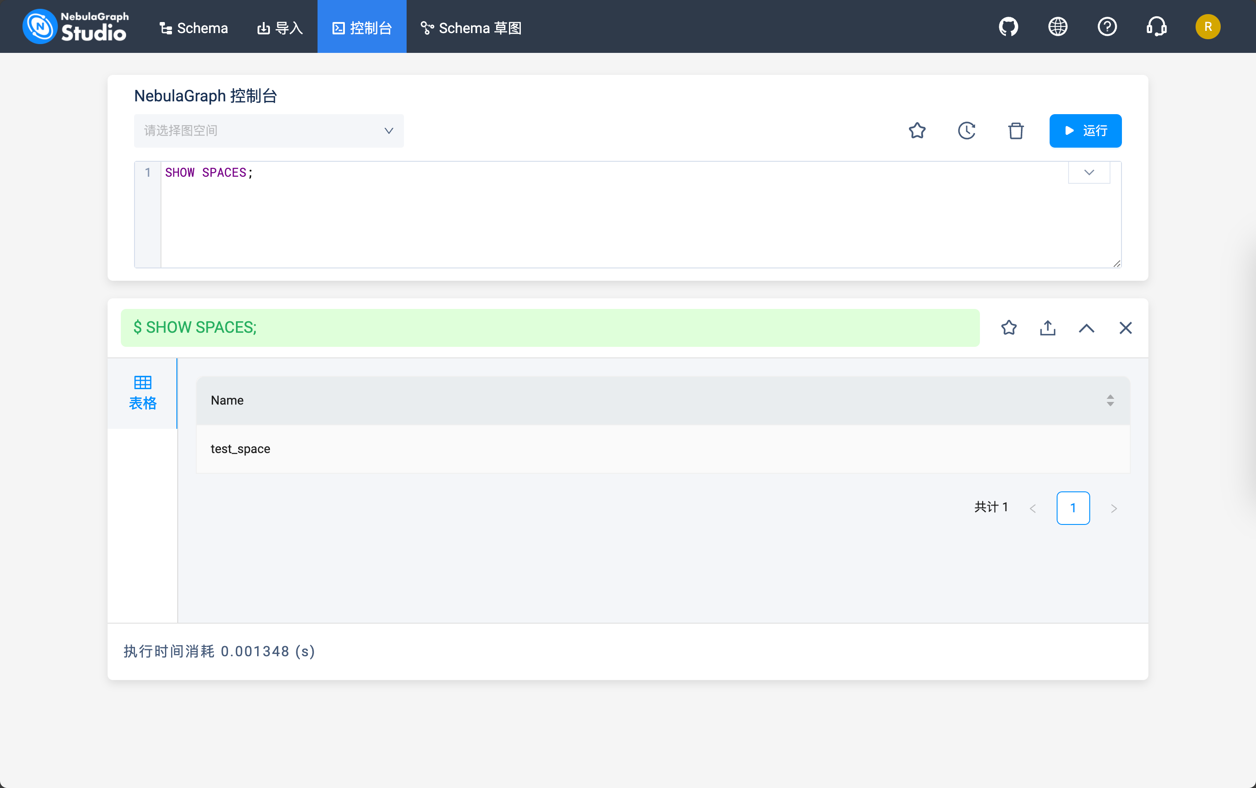Open the graph space selection dropdown
Viewport: 1256px width, 788px height.
(269, 131)
